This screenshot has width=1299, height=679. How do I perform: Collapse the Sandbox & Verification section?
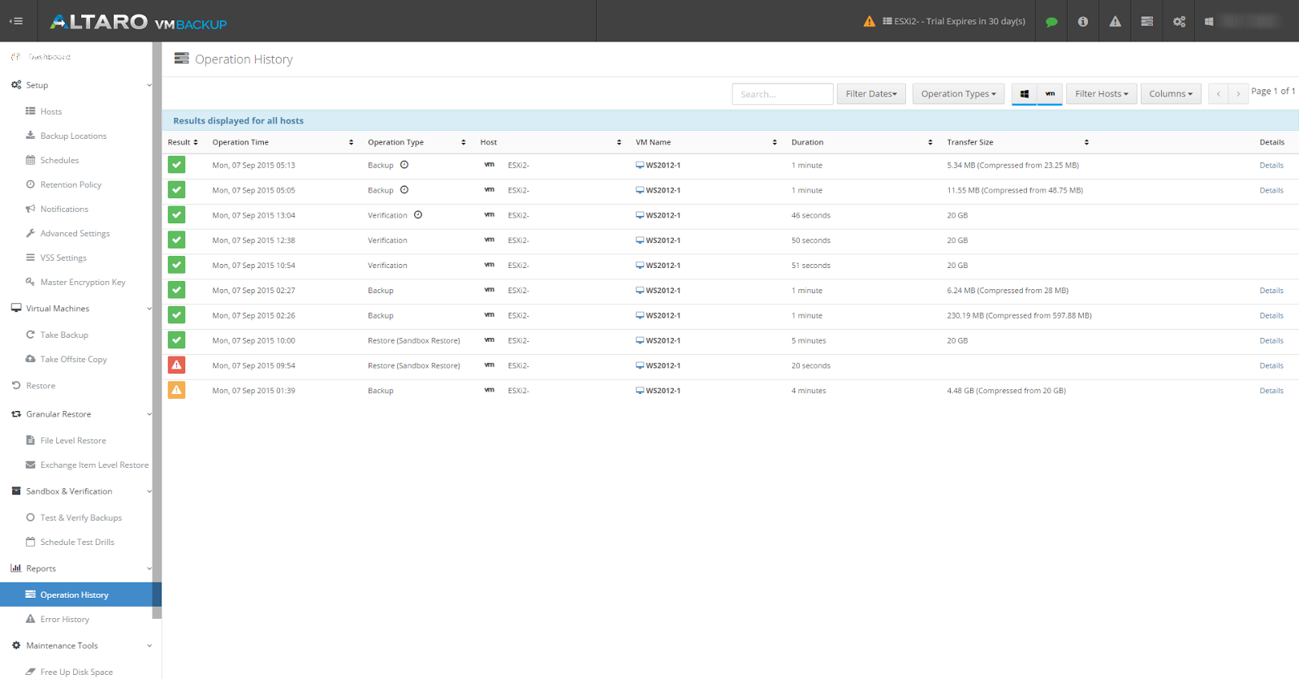tap(149, 491)
